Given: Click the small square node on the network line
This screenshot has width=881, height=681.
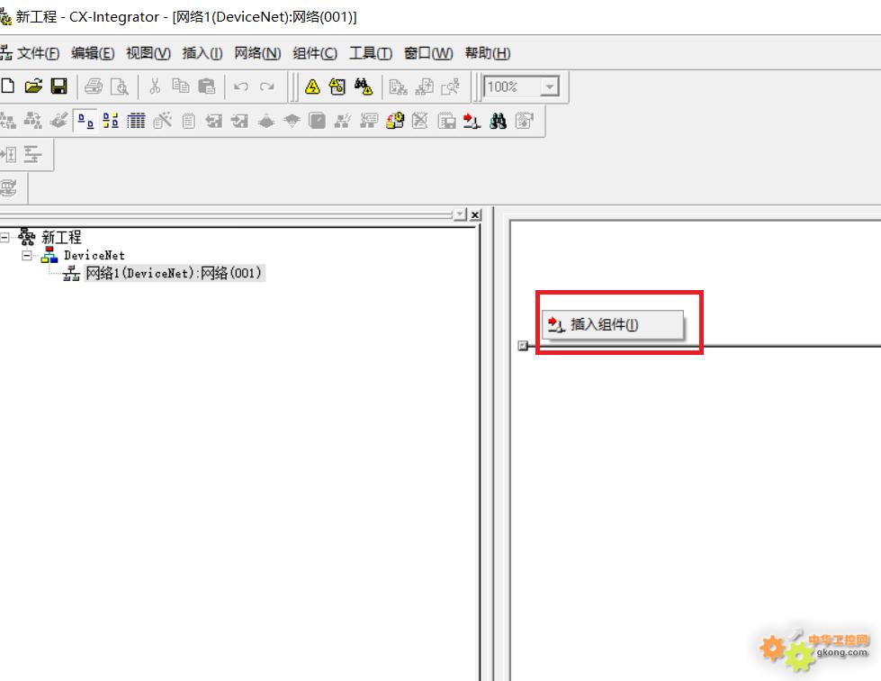Looking at the screenshot, I should coord(523,345).
